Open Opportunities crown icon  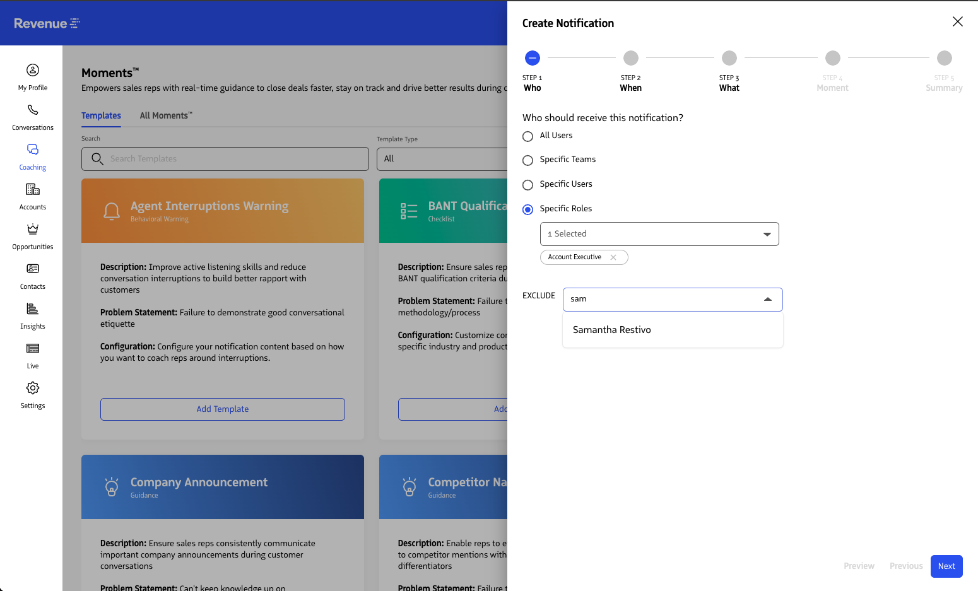pyautogui.click(x=33, y=229)
